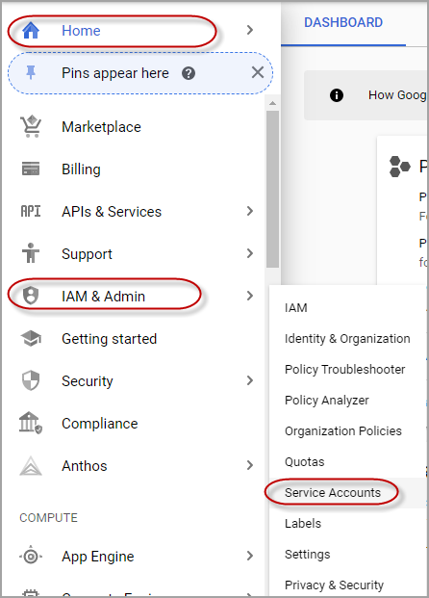Image resolution: width=429 pixels, height=598 pixels.
Task: Expand the App Engine submenu arrow
Action: [250, 556]
